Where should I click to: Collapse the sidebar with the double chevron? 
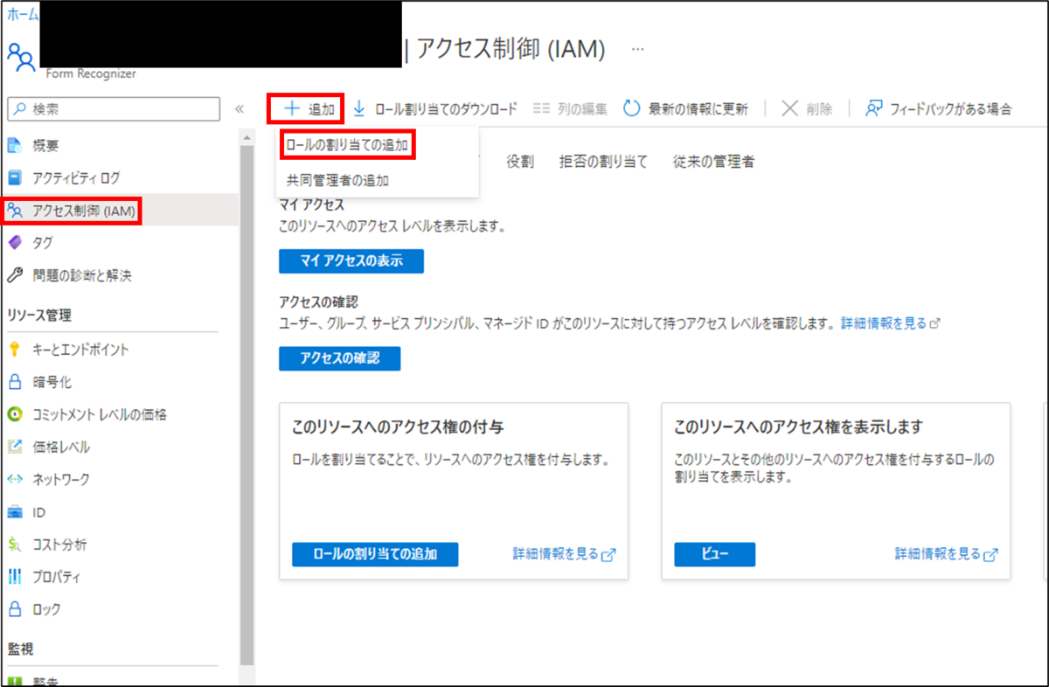pos(240,109)
